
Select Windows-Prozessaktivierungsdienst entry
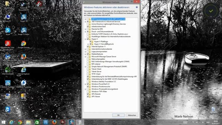(x=105, y=89)
